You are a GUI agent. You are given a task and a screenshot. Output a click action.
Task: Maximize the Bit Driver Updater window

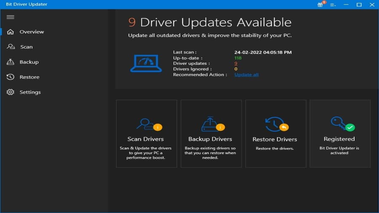click(x=359, y=4)
